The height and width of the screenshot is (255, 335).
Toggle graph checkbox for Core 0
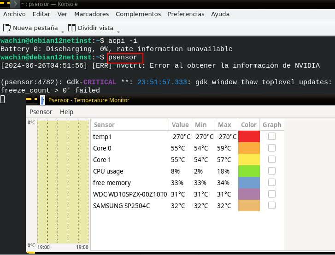(272, 148)
